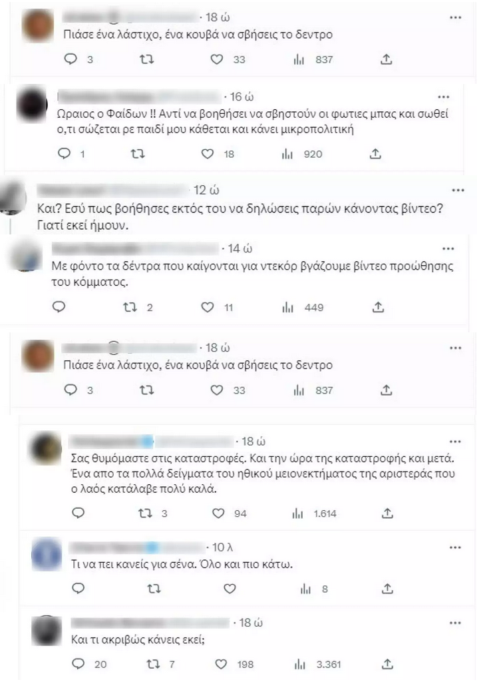View analytics of tweet with 3.361 views

pos(300,664)
